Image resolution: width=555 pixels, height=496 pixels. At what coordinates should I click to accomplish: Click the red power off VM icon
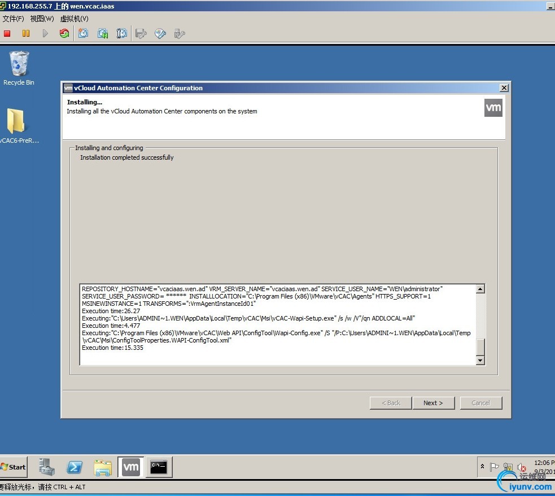point(7,34)
